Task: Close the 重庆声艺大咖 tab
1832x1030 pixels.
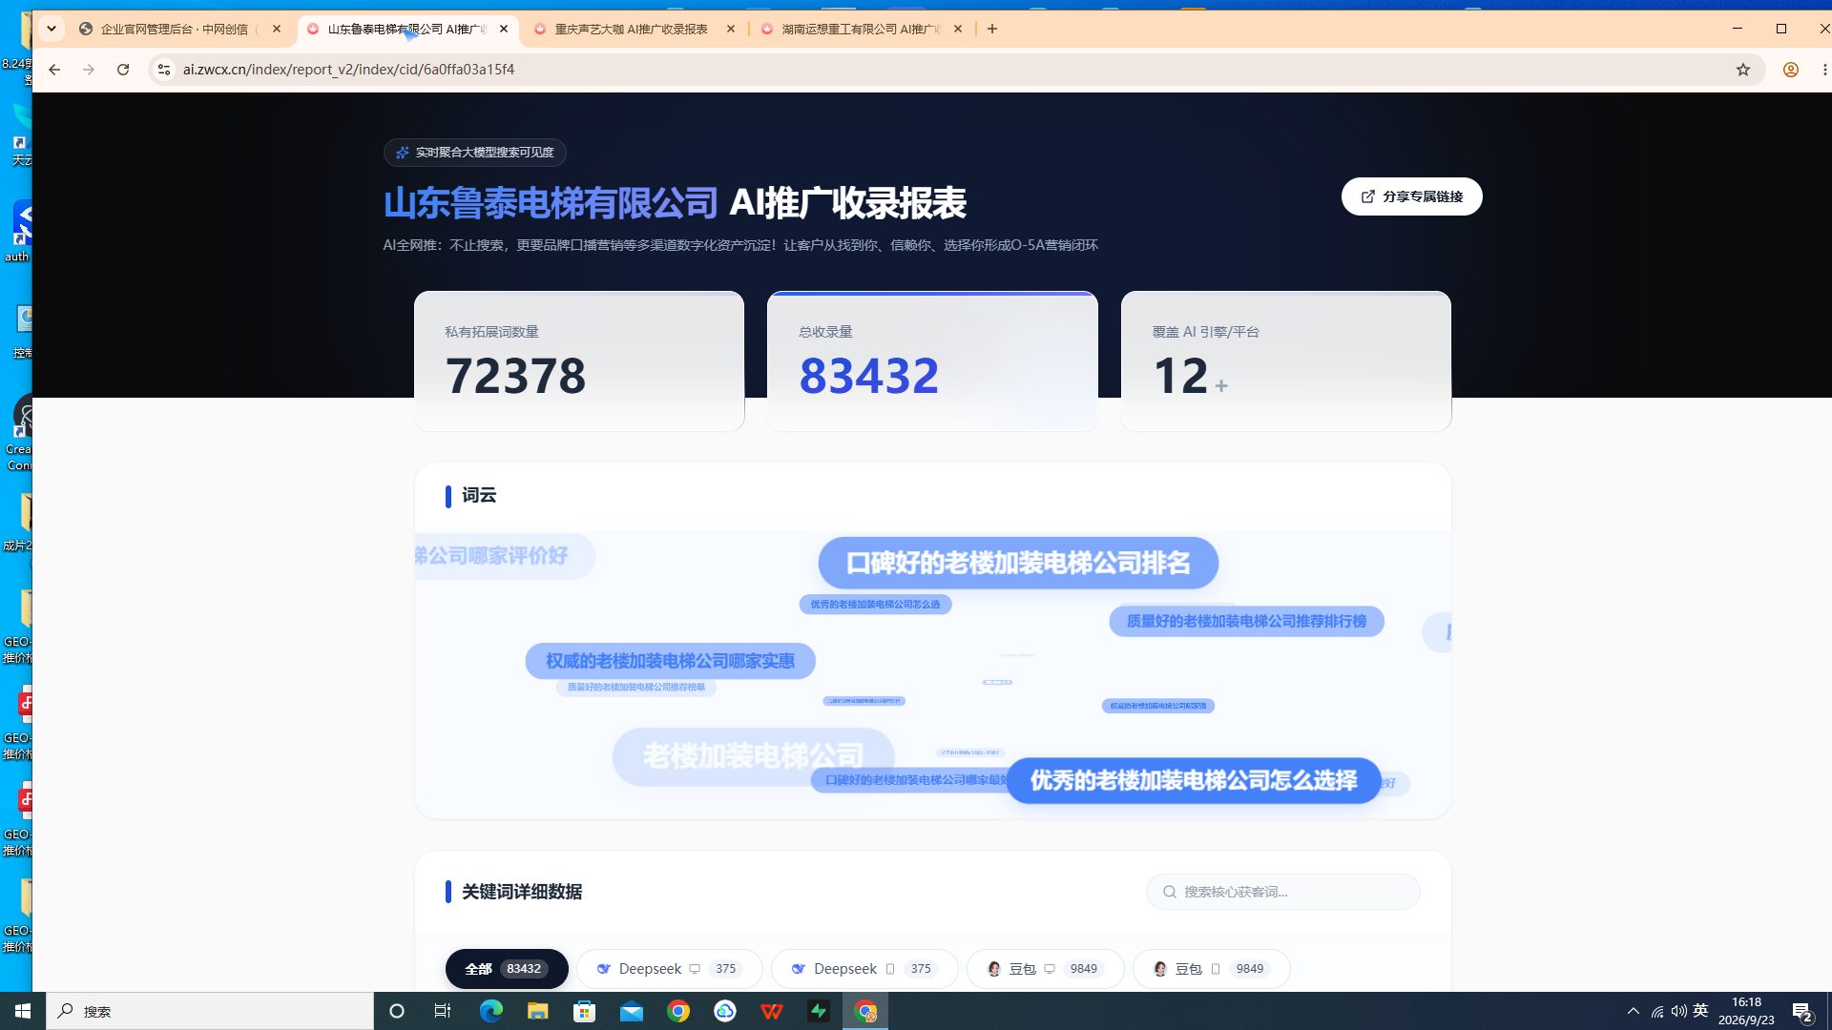Action: coord(731,29)
